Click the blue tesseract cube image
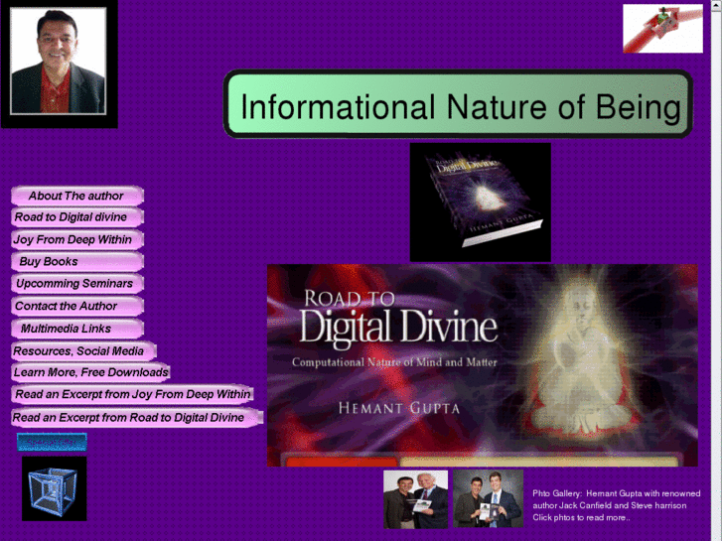 [55, 488]
